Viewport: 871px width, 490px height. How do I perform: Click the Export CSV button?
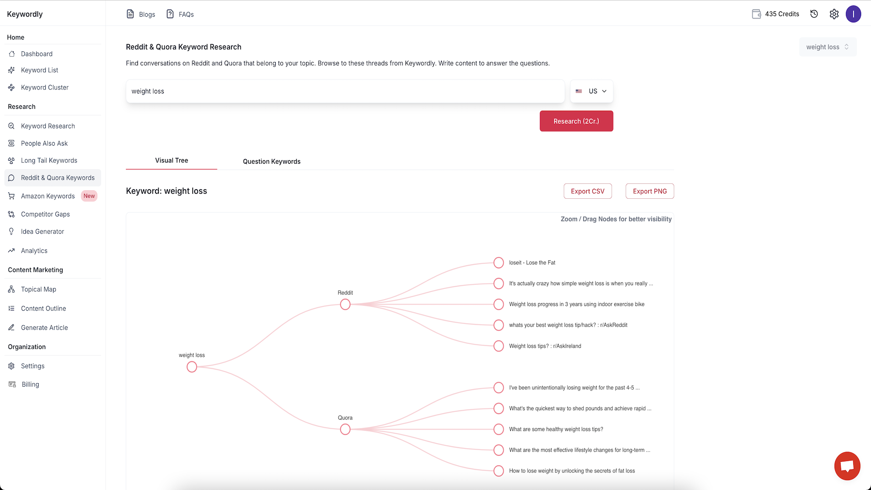coord(587,191)
